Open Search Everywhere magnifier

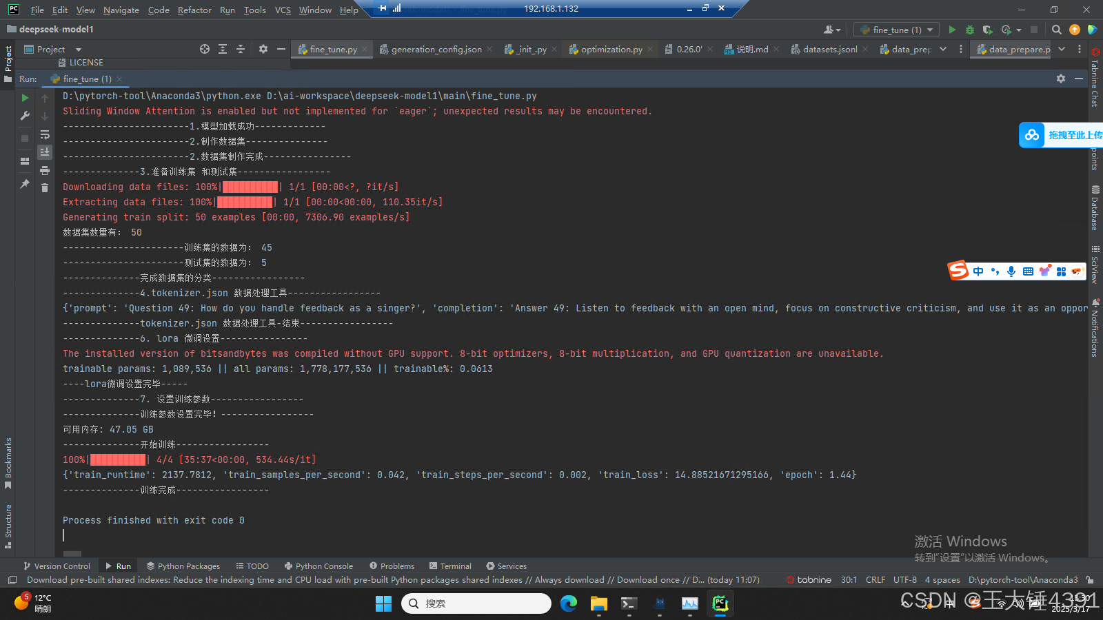pos(1056,30)
